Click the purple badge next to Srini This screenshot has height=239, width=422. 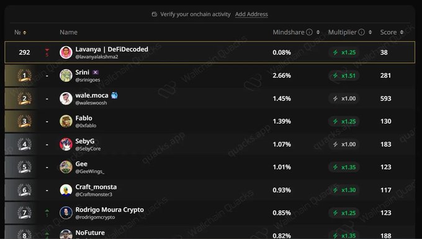click(96, 72)
